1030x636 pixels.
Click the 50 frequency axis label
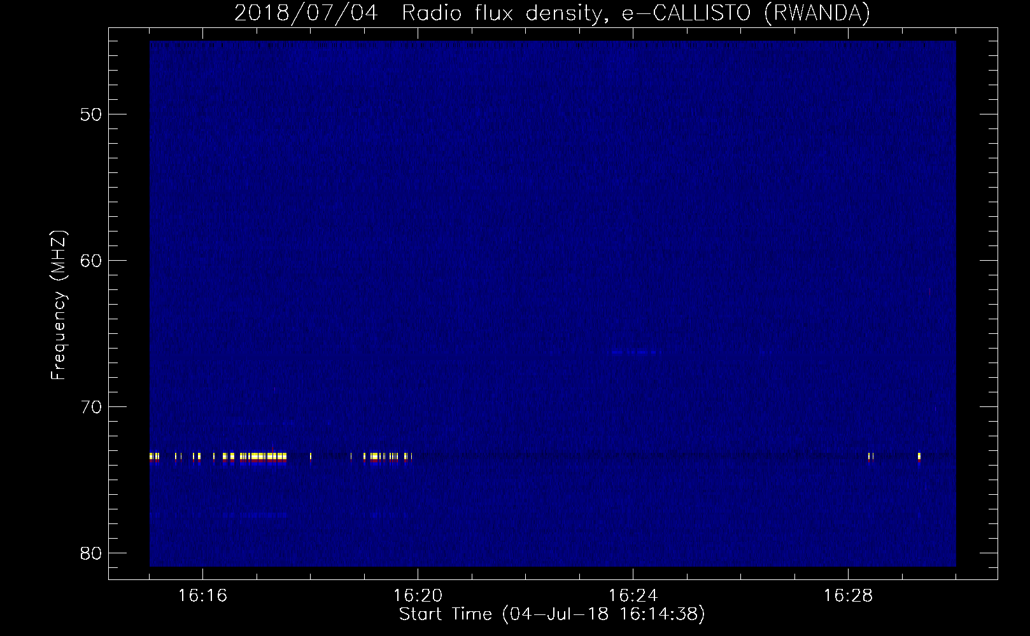(92, 114)
